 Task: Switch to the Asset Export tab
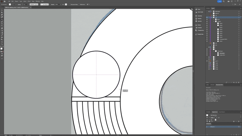click(222, 112)
